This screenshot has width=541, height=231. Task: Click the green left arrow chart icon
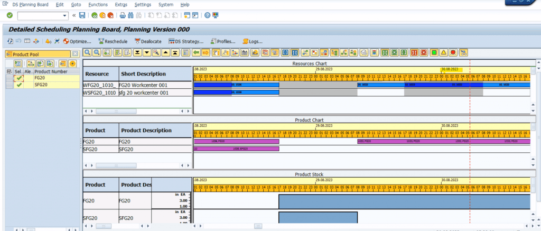point(197,52)
